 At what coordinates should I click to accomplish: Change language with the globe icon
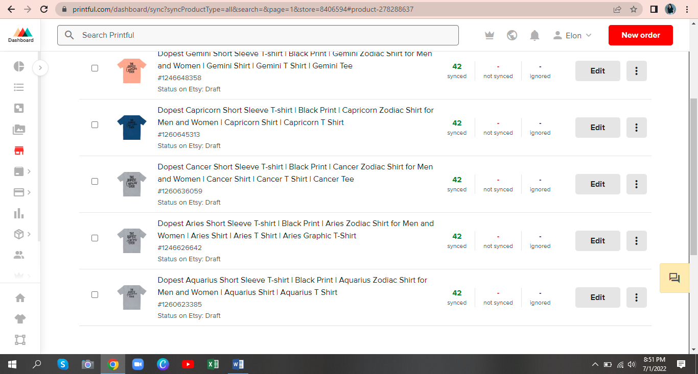click(512, 35)
